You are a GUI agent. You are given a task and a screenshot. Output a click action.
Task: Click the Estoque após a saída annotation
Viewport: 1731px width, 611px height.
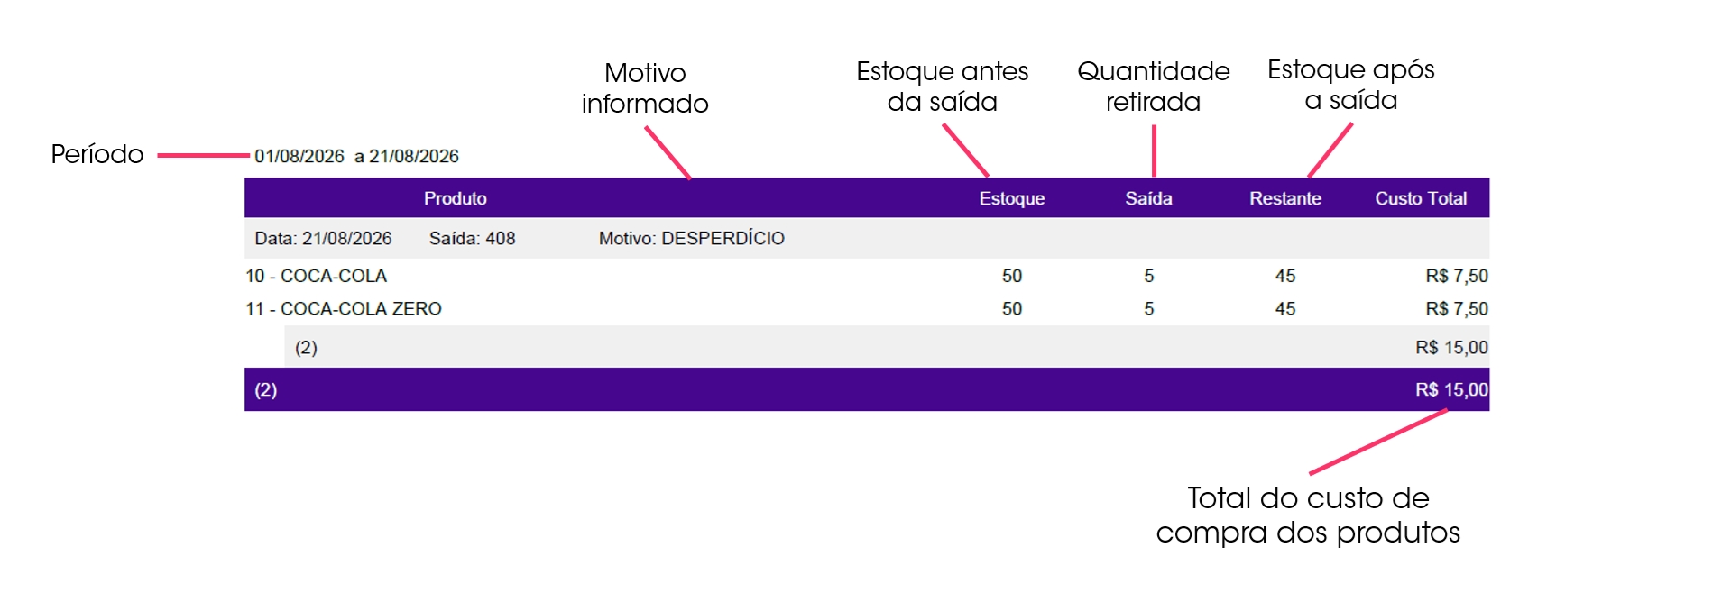click(1350, 85)
